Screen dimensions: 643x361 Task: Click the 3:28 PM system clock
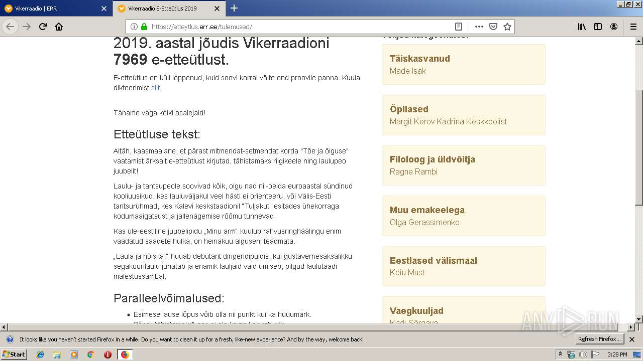[617, 354]
